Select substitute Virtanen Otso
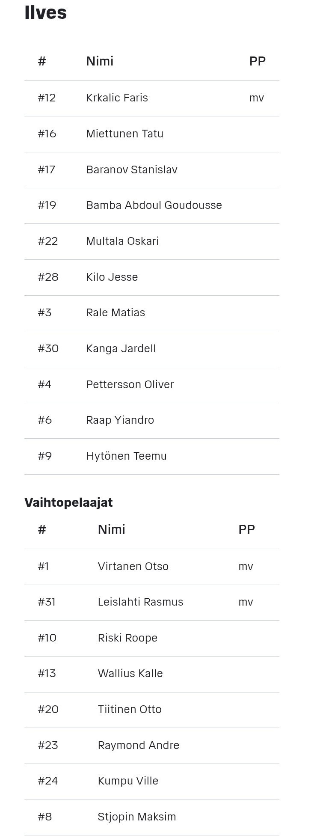This screenshot has width=314, height=838. (133, 566)
